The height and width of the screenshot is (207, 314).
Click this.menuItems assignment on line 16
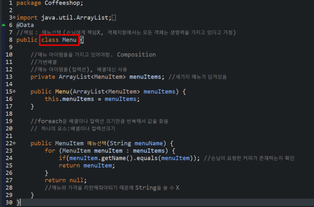tap(92, 99)
